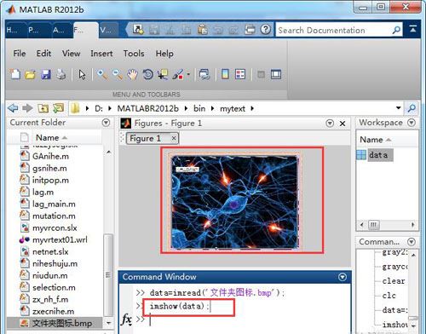Click MATLABR2012b in the address path
426x334 pixels.
[x=147, y=108]
